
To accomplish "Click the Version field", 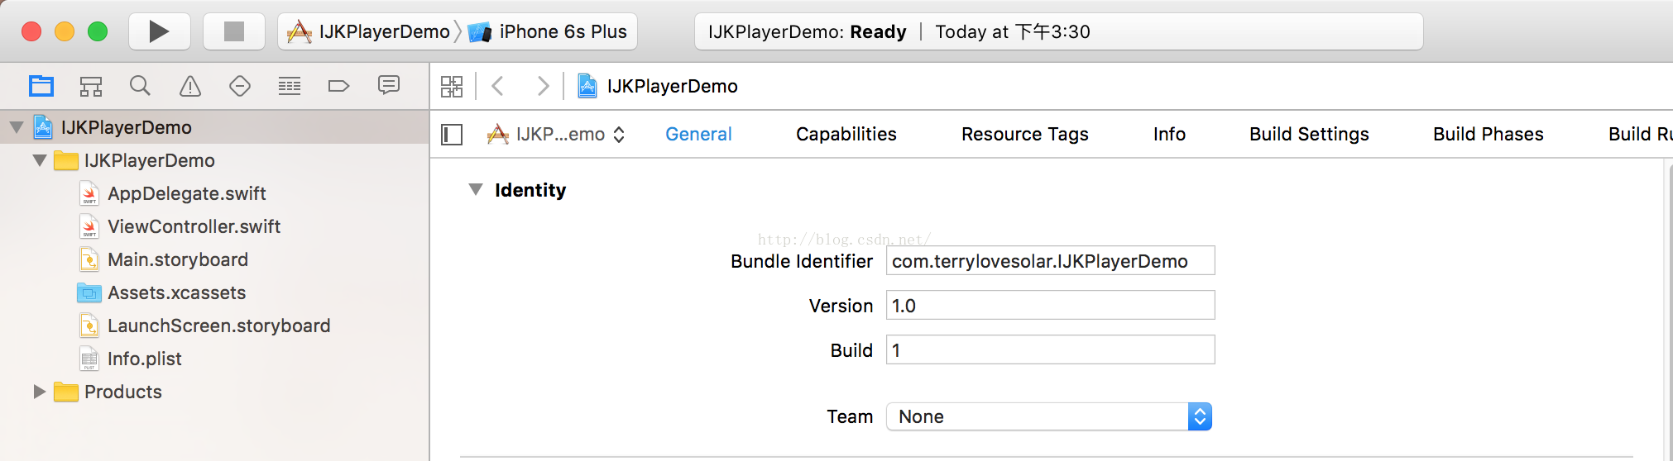I will click(1051, 306).
